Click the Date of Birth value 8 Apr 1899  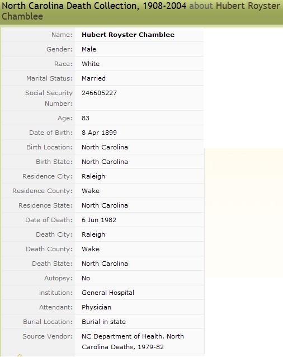(x=99, y=133)
